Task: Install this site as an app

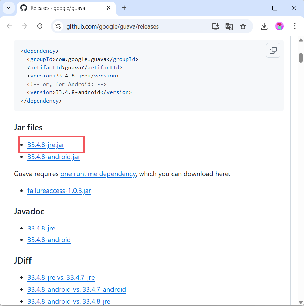Action: coord(215,26)
